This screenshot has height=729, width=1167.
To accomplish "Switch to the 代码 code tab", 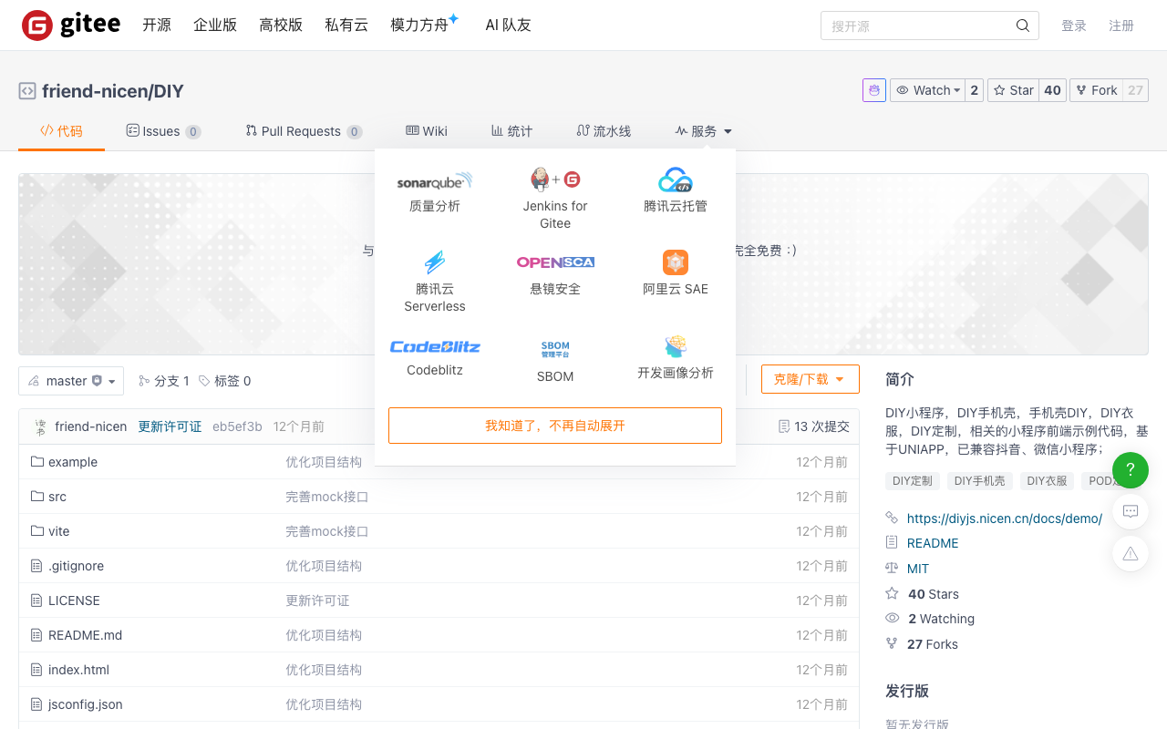I will pyautogui.click(x=61, y=131).
